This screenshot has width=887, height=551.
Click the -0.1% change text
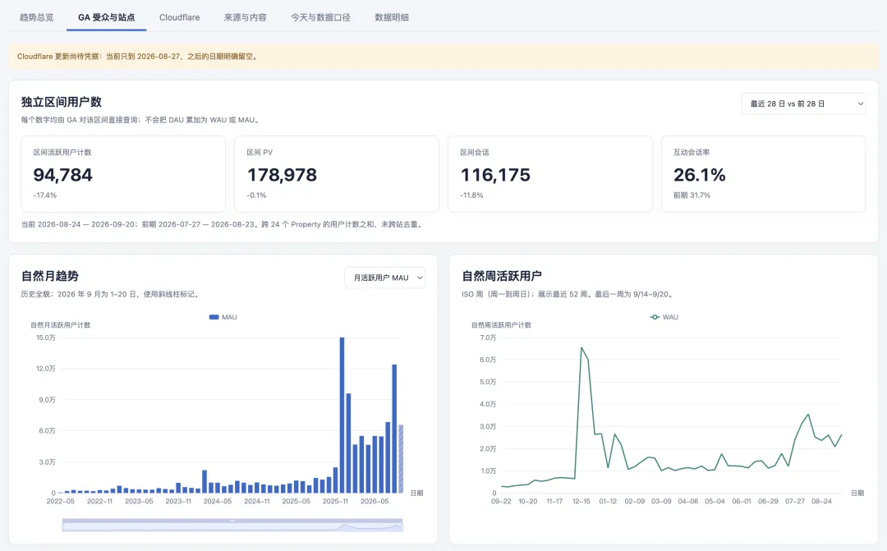pyautogui.click(x=257, y=195)
